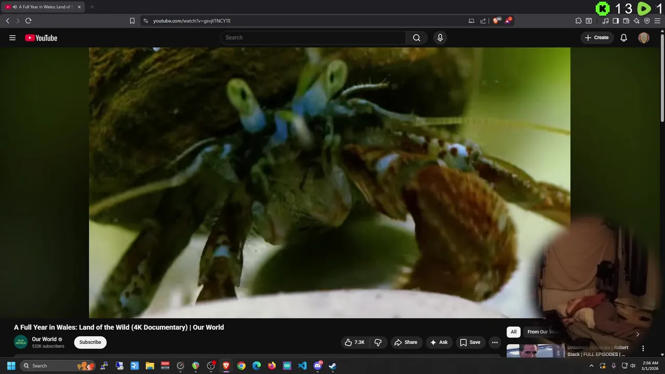Save the video to a playlist
665x374 pixels.
[470, 342]
